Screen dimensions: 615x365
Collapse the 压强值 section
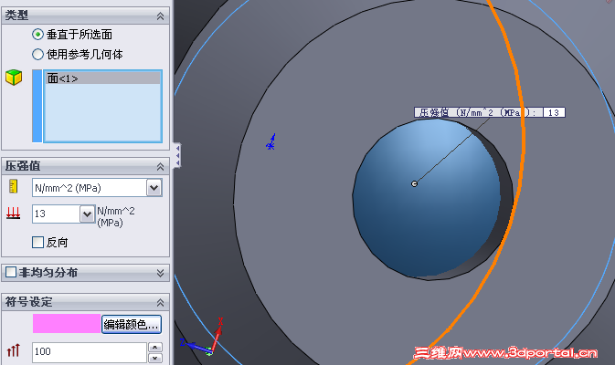click(x=161, y=167)
